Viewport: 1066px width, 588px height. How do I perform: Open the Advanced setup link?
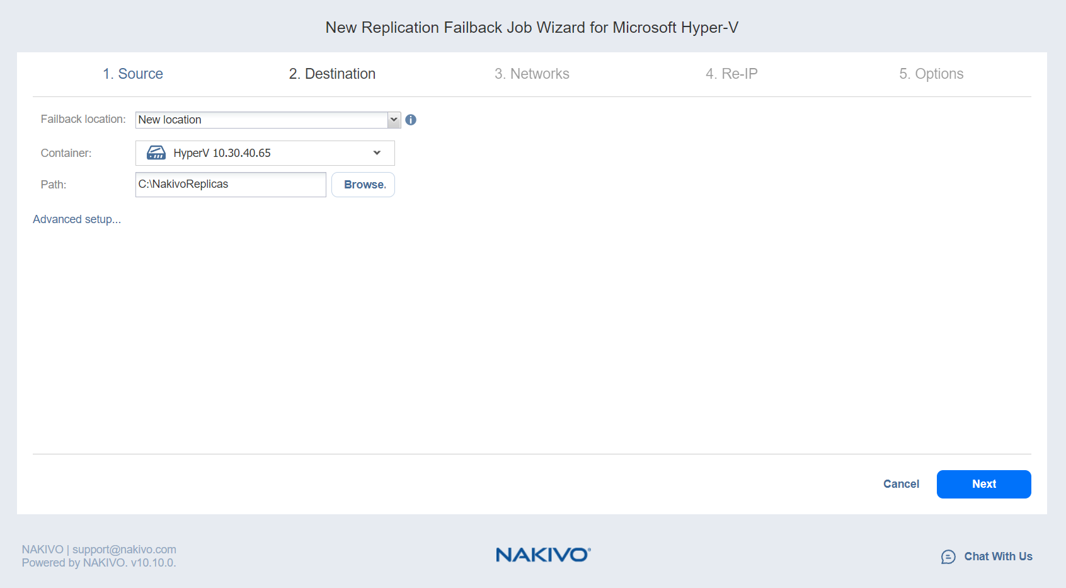(77, 219)
